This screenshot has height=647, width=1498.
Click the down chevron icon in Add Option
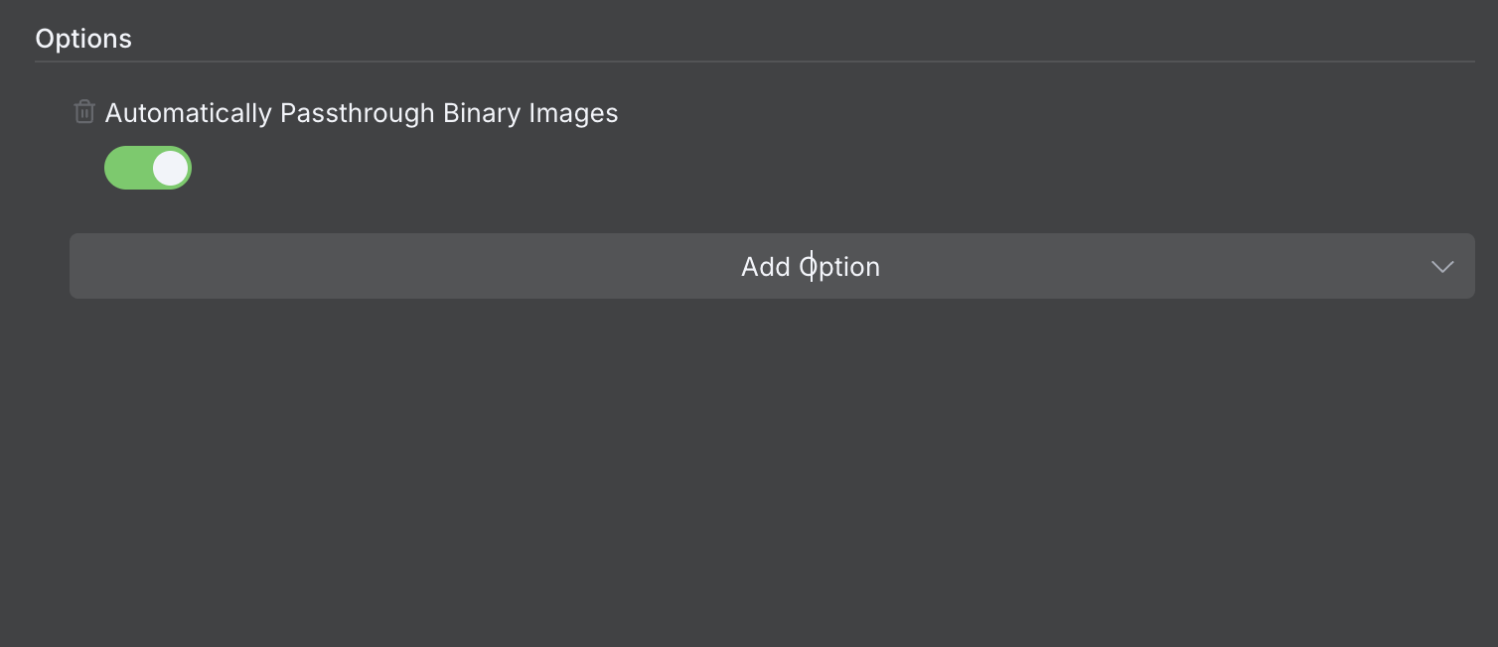(1442, 267)
